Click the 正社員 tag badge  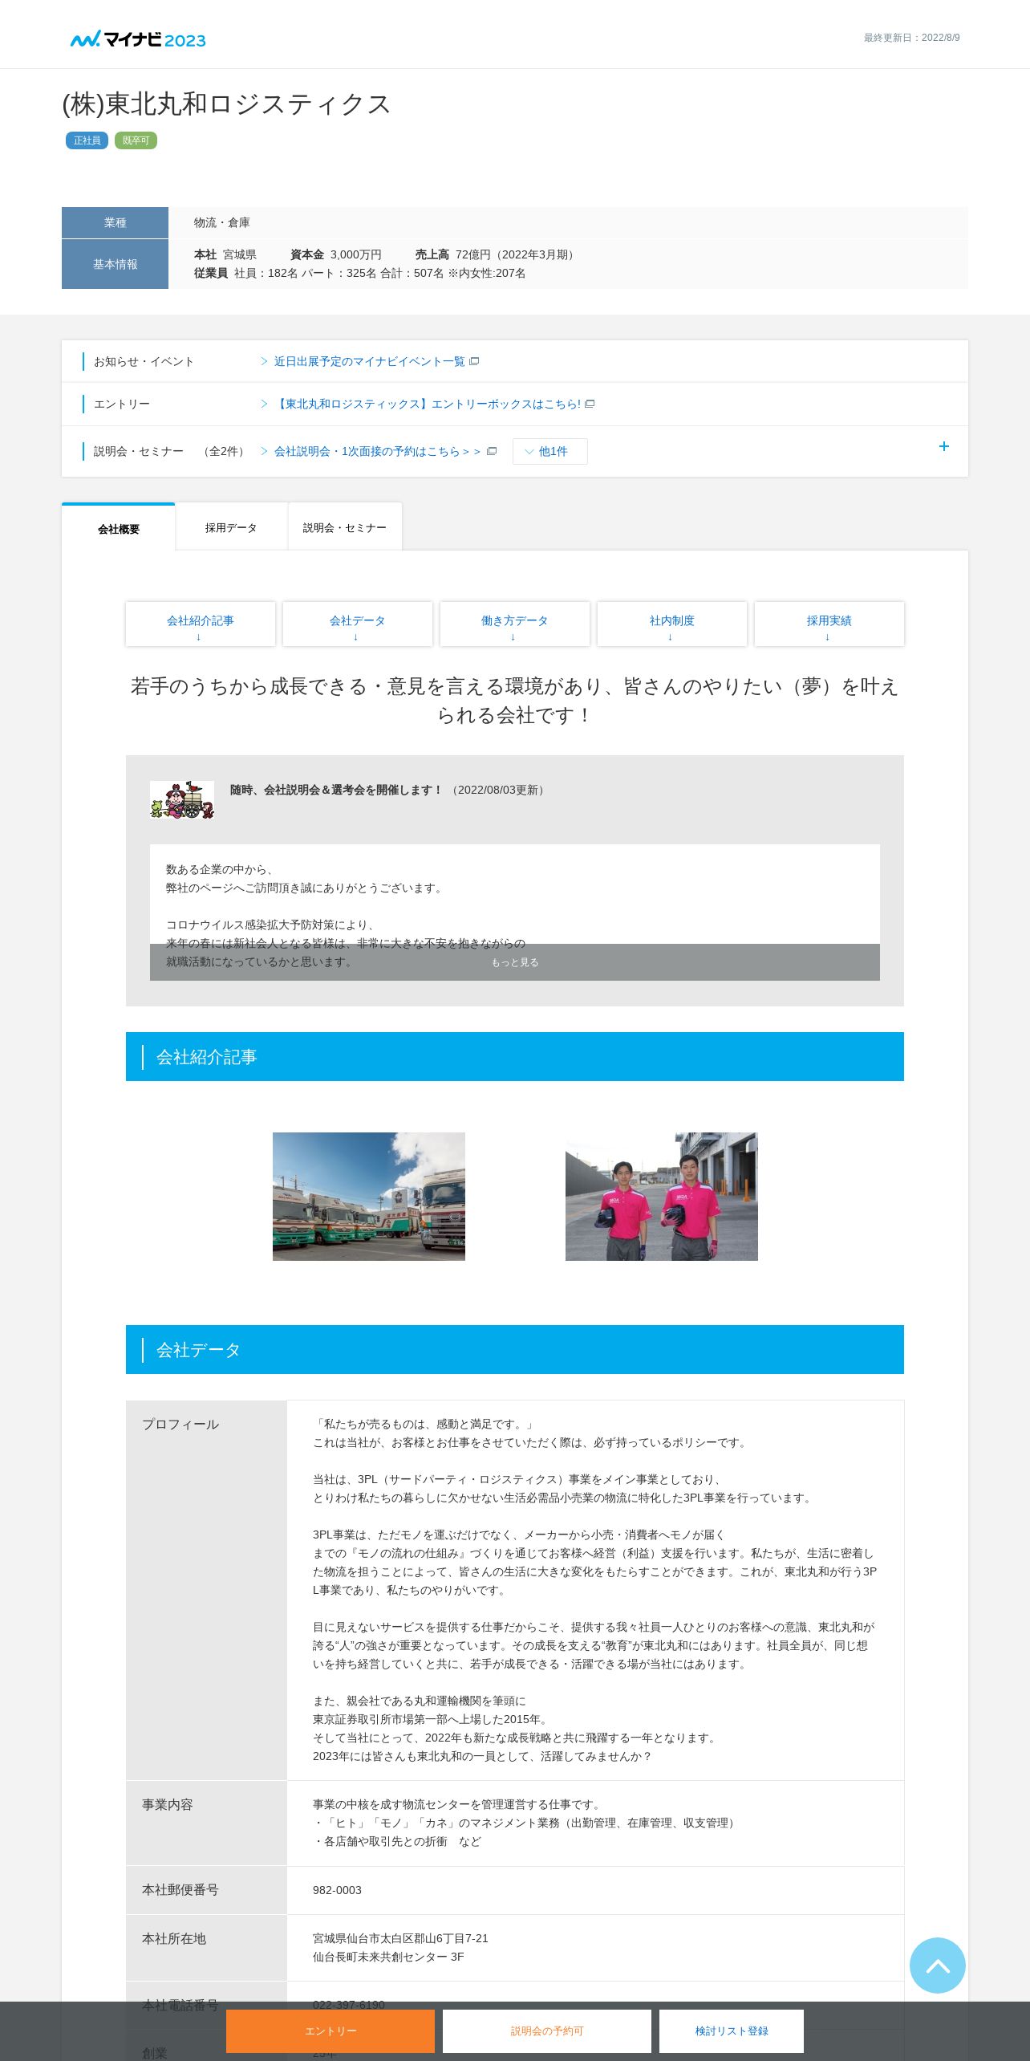(x=87, y=140)
